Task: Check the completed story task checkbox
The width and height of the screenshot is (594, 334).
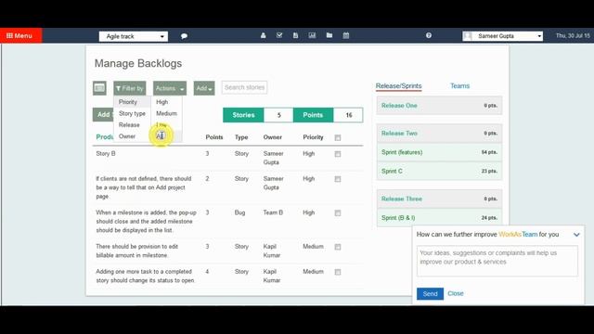Action: click(338, 272)
